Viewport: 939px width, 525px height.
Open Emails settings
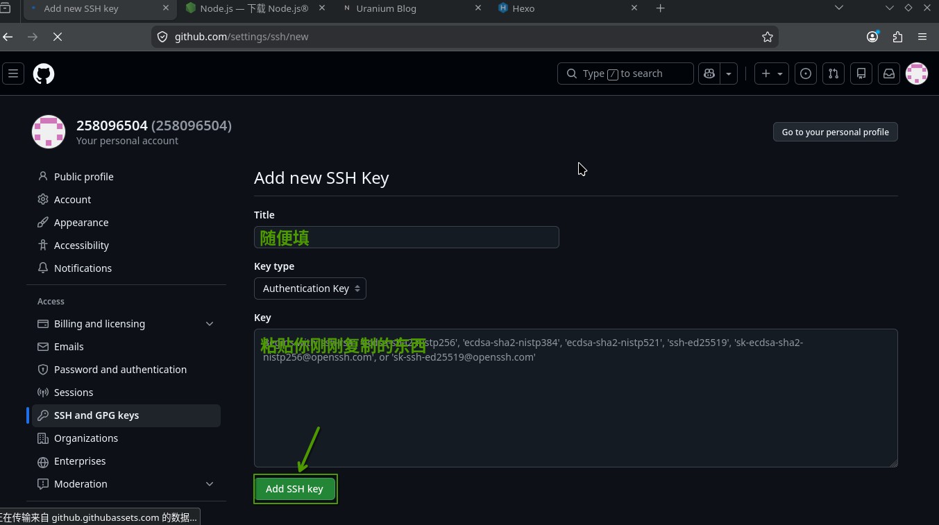point(126,347)
